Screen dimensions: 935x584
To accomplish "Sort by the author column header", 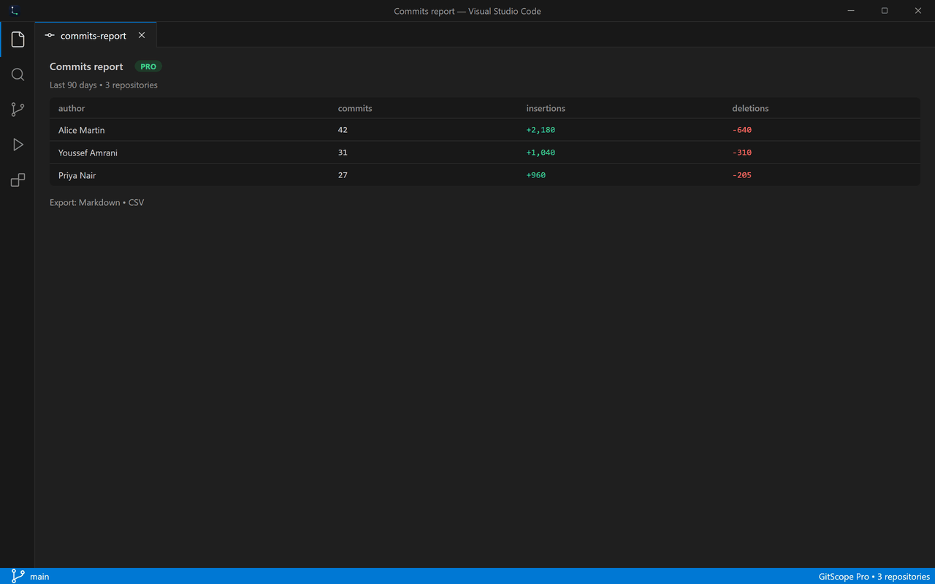I will click(x=72, y=108).
